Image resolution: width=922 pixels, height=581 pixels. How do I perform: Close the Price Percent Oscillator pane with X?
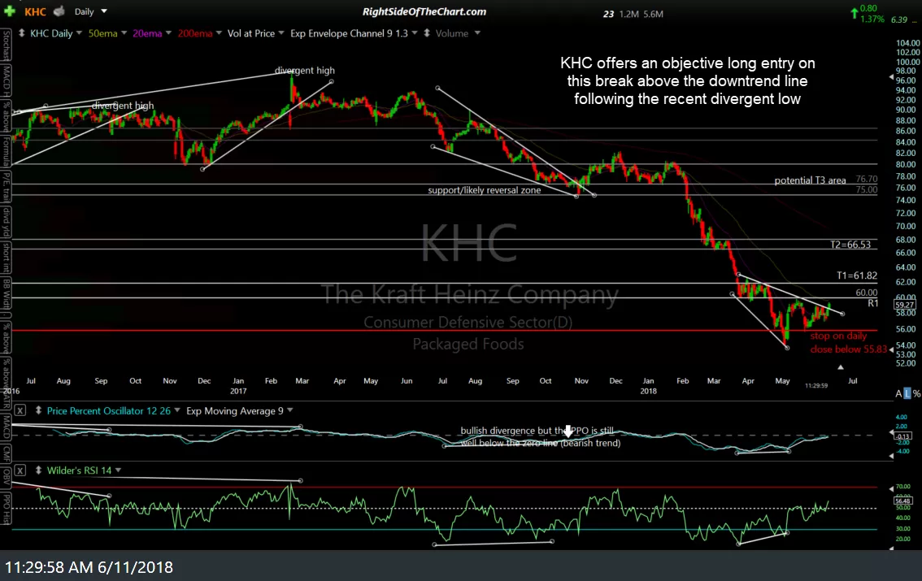tap(20, 410)
